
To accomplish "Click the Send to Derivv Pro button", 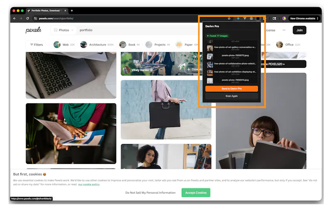I will [x=232, y=89].
